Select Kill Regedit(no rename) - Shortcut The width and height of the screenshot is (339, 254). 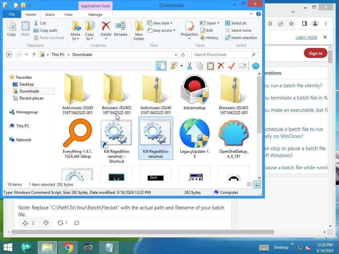(117, 141)
